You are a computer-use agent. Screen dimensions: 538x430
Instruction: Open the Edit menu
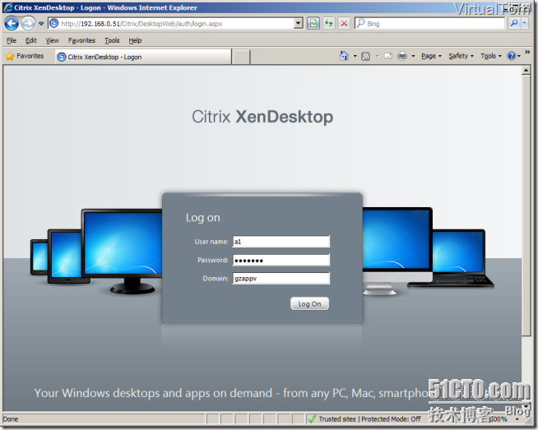(x=31, y=40)
